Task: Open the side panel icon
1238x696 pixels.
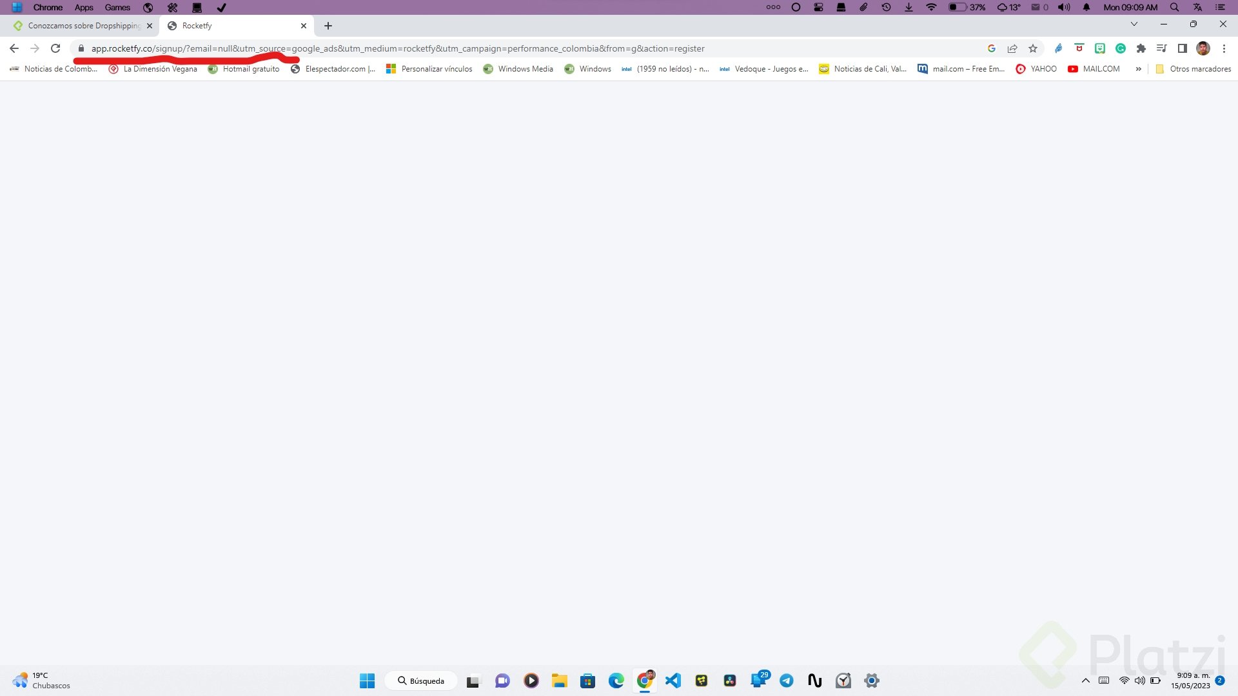Action: 1183,48
